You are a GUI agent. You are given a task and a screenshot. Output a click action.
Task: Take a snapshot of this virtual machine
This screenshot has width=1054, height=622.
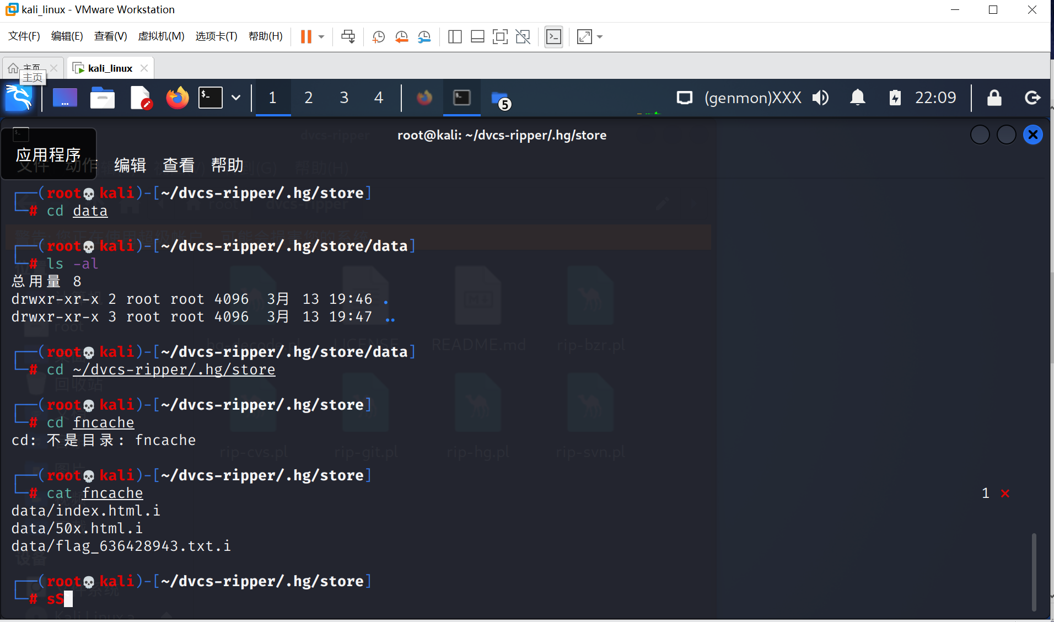click(378, 37)
